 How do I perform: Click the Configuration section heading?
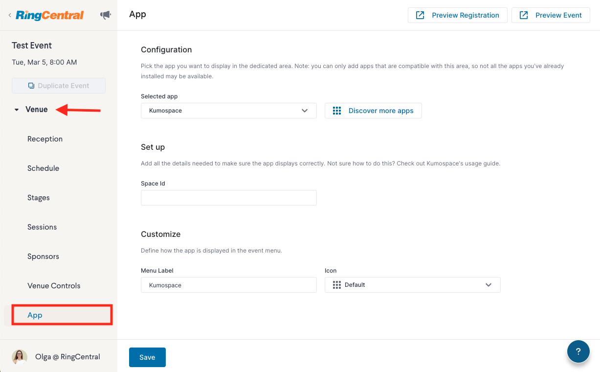[166, 49]
